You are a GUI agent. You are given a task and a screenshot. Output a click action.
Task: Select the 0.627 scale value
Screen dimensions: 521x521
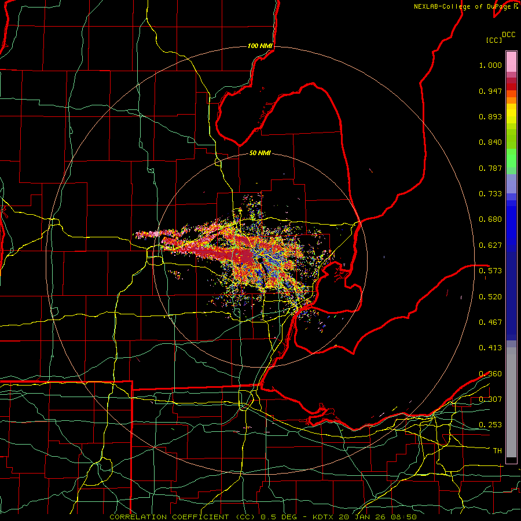[490, 245]
